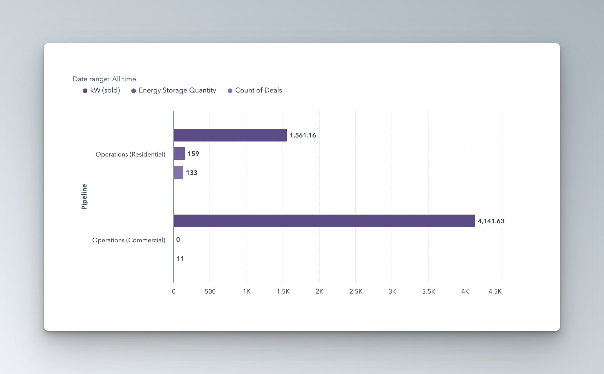Click the Operations (Residential) axis label

(130, 154)
